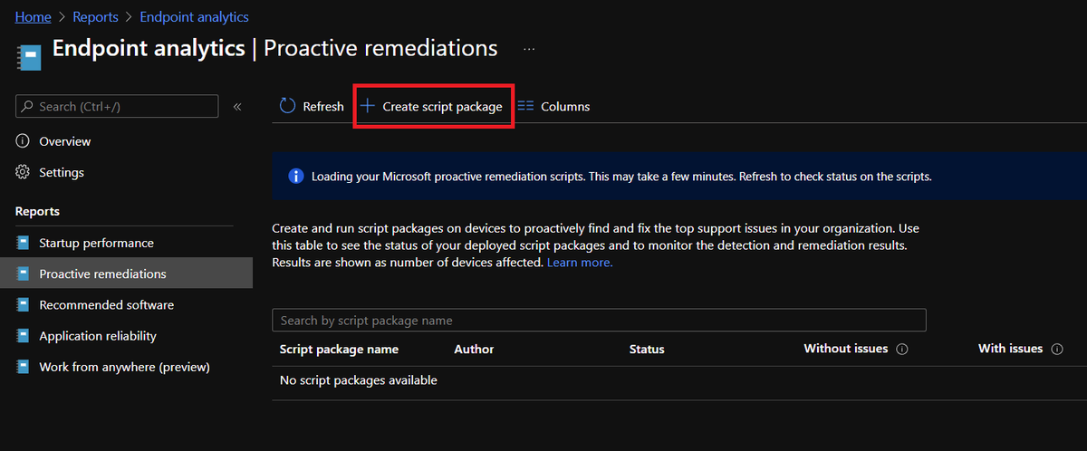Click the Recommended software report icon
Viewport: 1087px width, 451px height.
pyautogui.click(x=23, y=305)
